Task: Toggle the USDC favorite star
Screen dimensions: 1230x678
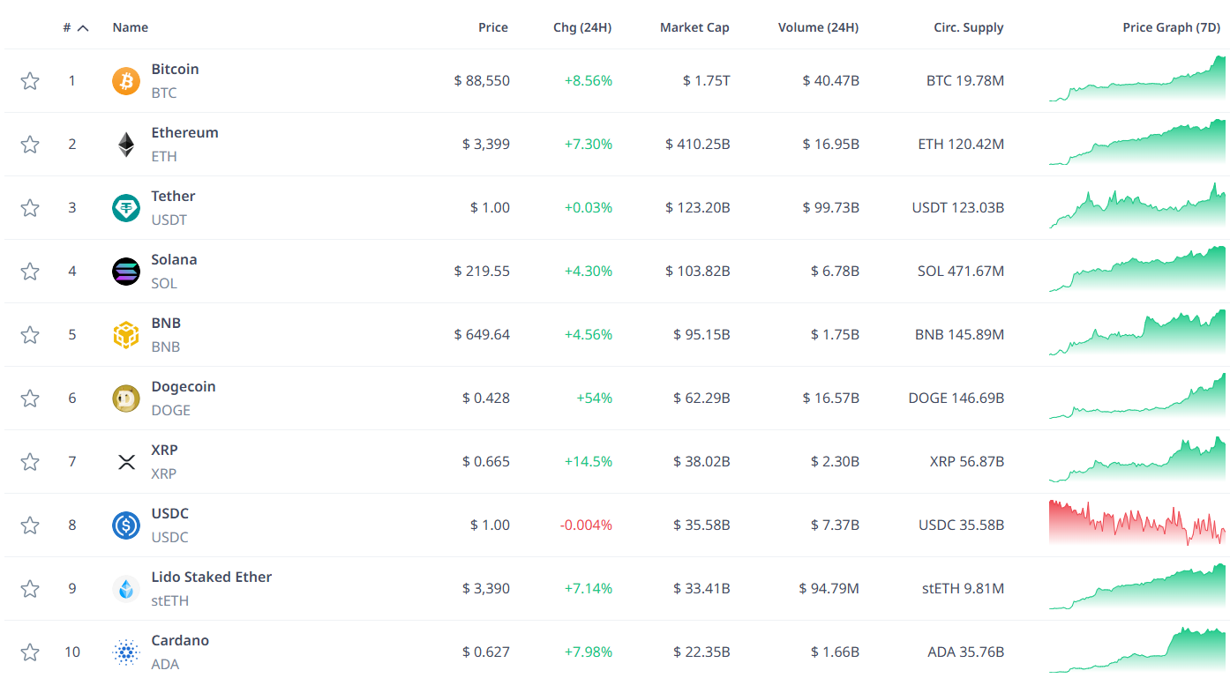Action: click(30, 525)
